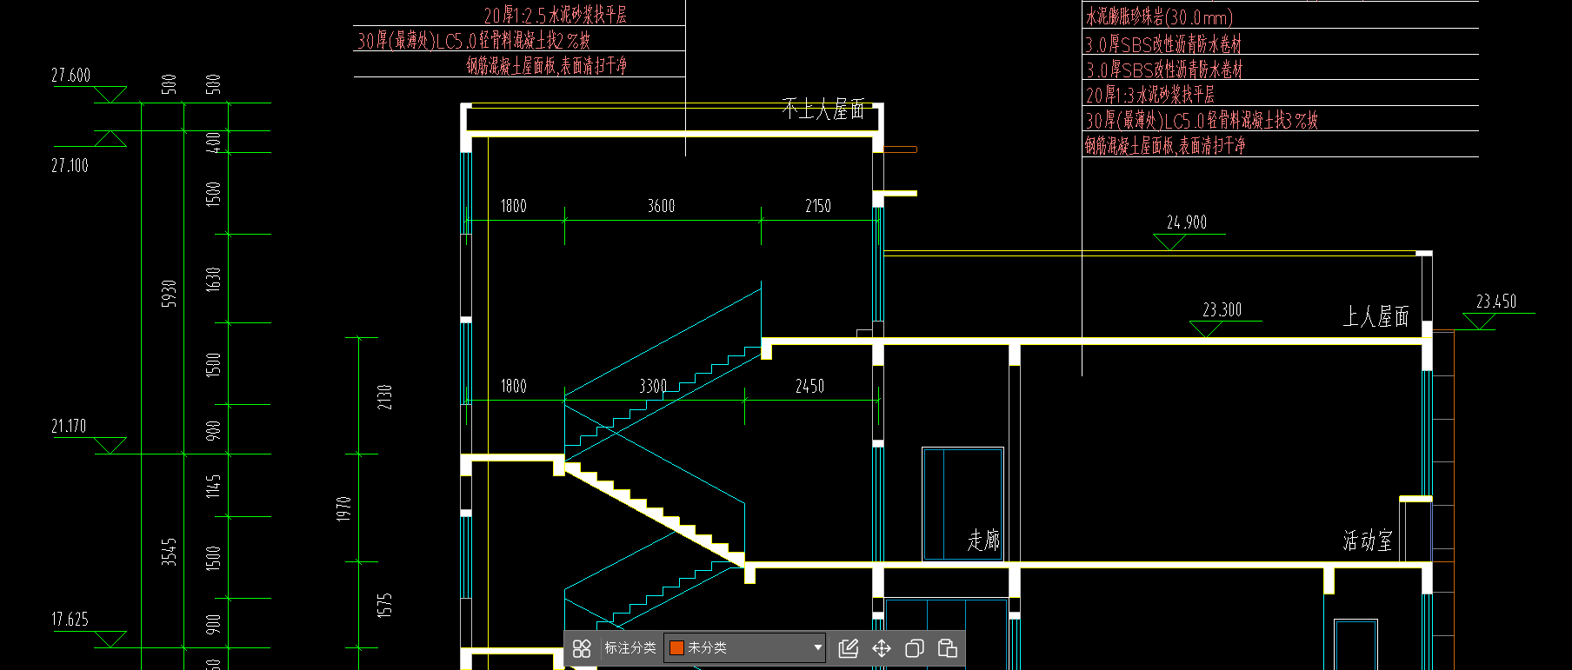Click the 1800 dimension beside 3600
Viewport: 1572px width, 670px height.
[514, 206]
